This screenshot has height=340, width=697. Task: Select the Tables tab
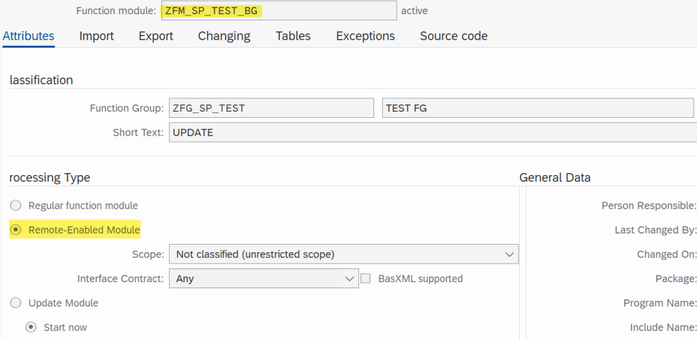tap(293, 36)
